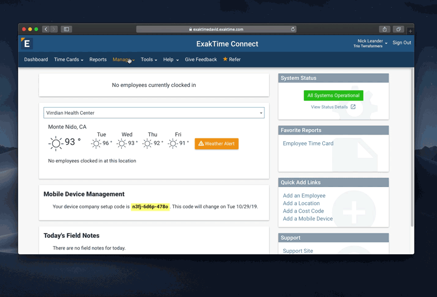
Task: Click Add a Cost Code link
Action: (303, 211)
